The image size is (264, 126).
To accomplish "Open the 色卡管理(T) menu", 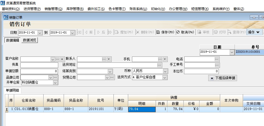I will [x=117, y=9].
